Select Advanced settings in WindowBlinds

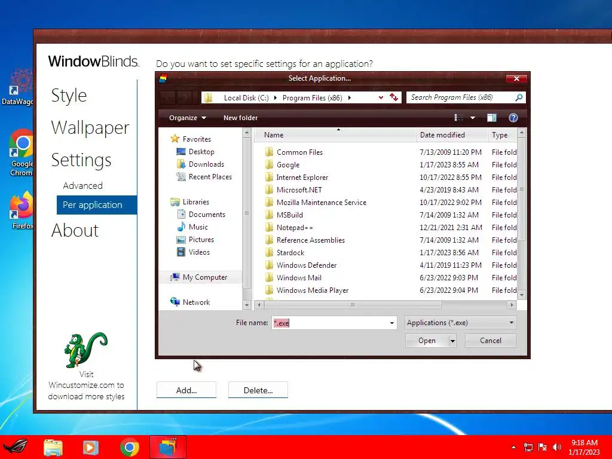82,186
